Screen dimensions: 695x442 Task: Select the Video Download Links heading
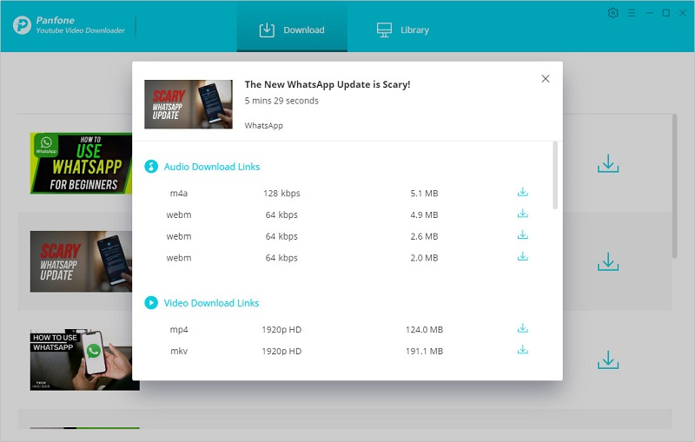click(211, 303)
